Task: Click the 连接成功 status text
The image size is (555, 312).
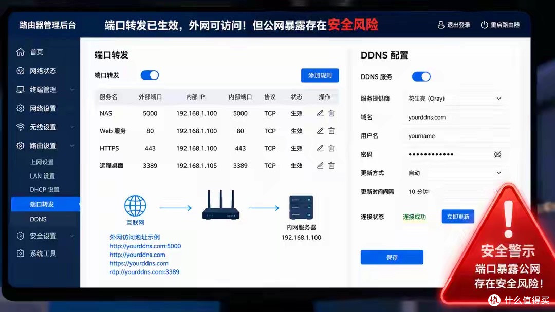Action: tap(414, 217)
